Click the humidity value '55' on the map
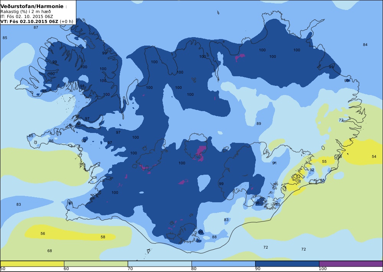Screen dimensions: 383x272 [324, 162]
